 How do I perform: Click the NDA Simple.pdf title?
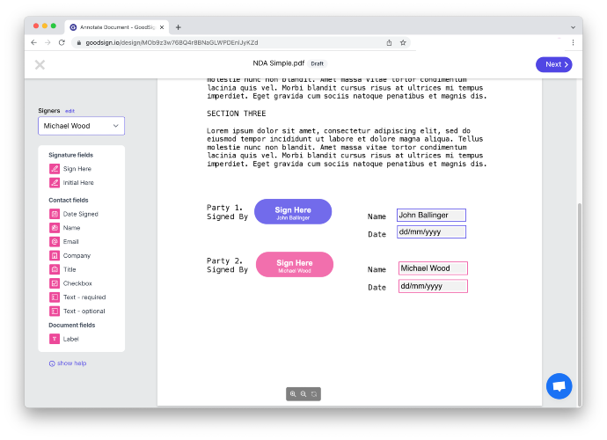(278, 63)
